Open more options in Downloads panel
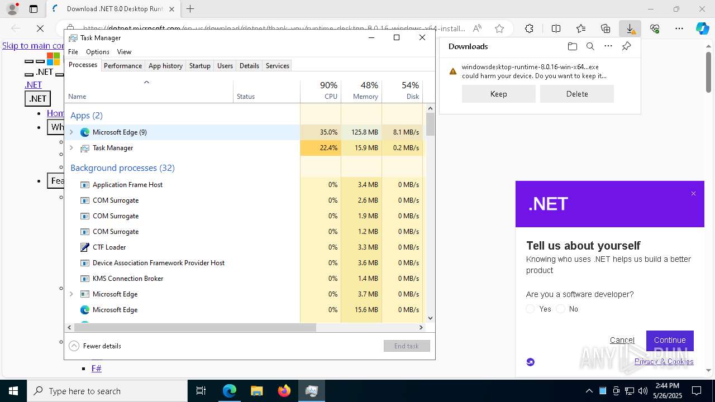Image resolution: width=715 pixels, height=402 pixels. [x=608, y=46]
